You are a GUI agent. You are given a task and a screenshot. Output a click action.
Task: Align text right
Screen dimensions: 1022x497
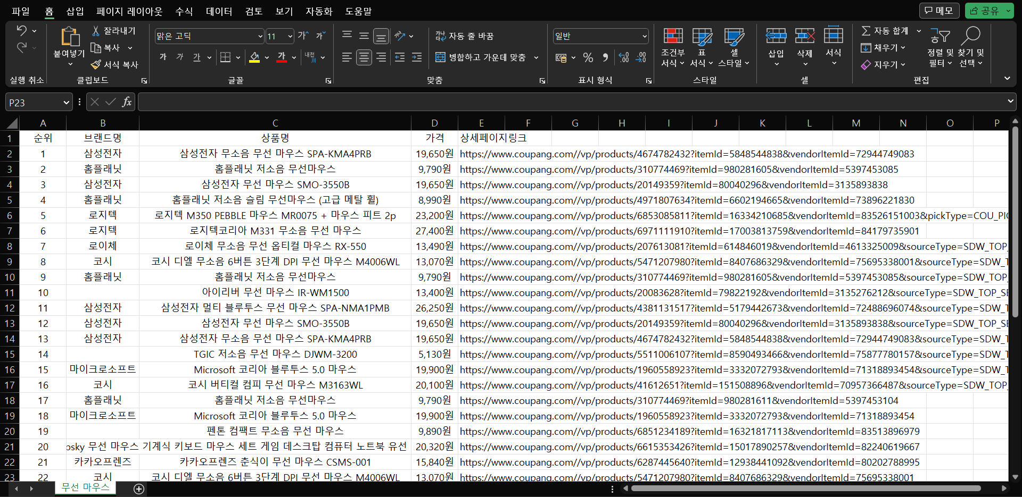pyautogui.click(x=381, y=57)
